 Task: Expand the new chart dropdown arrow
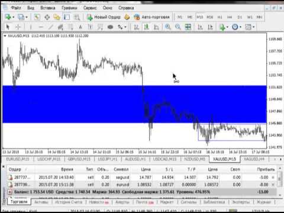click(14, 17)
